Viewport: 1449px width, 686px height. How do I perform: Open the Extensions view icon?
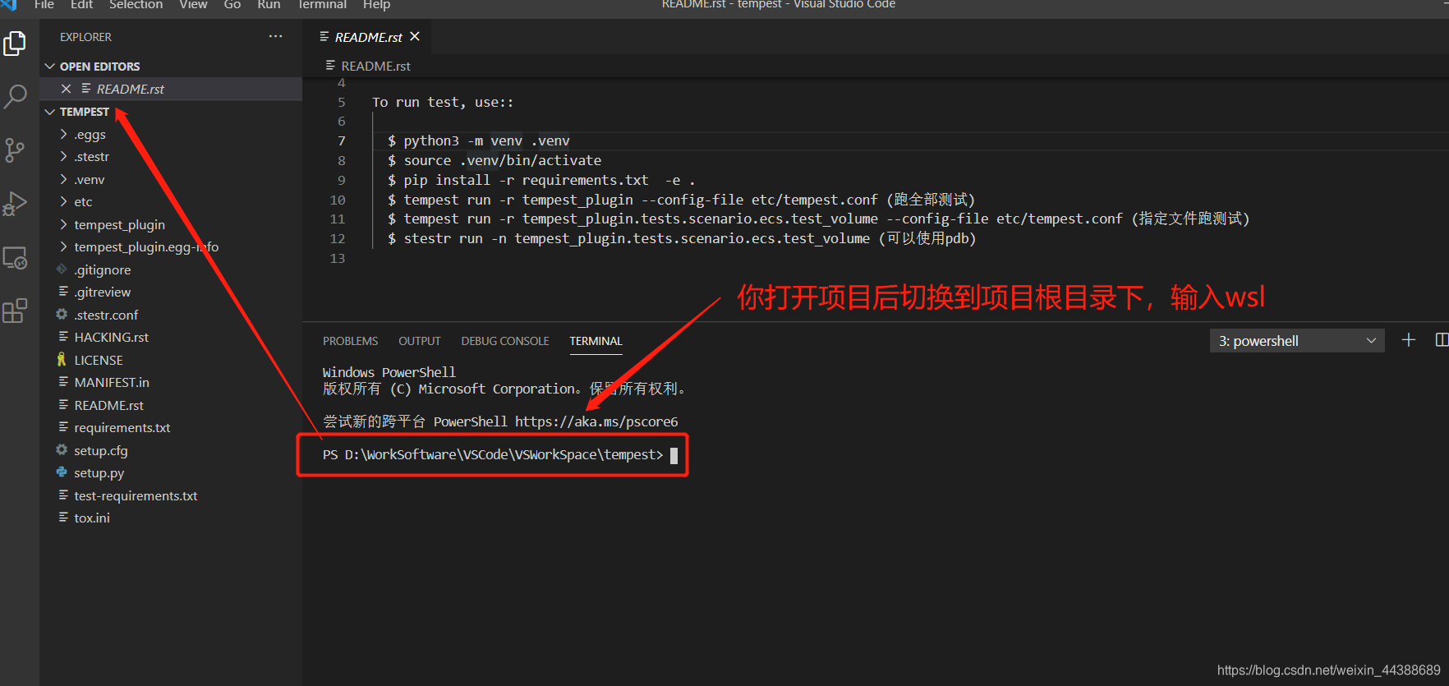click(x=15, y=311)
